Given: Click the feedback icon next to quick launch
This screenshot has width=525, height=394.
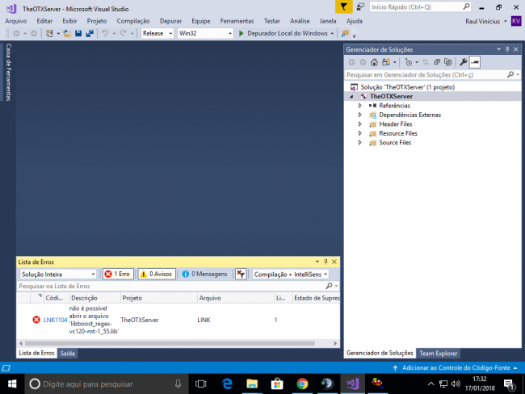Looking at the screenshot, I should pos(360,6).
